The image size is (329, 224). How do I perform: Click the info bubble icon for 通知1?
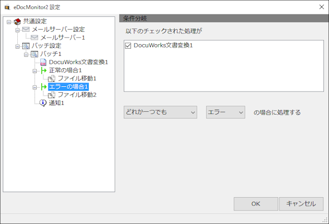43,103
